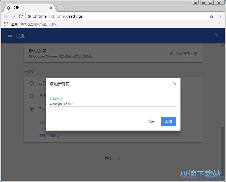Click 设为默认搜索引擎 button
The image size is (226, 182).
tap(183, 54)
